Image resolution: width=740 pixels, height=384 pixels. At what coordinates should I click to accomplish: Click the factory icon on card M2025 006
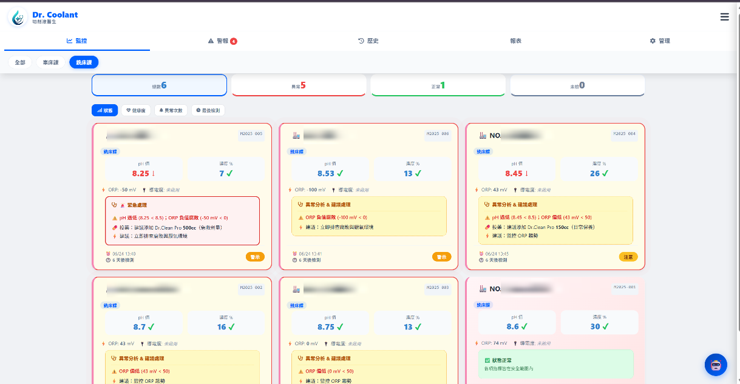click(x=296, y=135)
